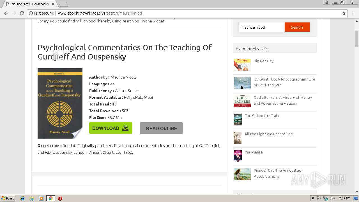
Task: Open The Girl on the Train thumbnail
Action: click(238, 120)
